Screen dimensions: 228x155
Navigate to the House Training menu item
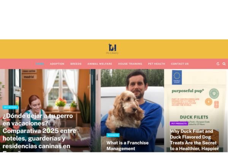(x=130, y=64)
